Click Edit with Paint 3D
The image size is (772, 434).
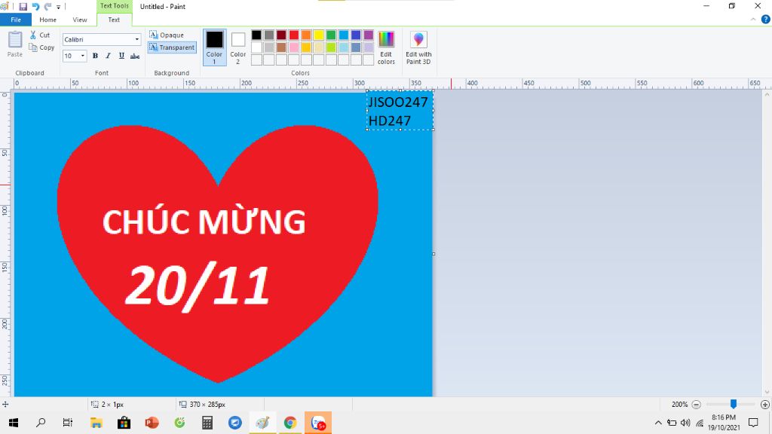(x=418, y=47)
